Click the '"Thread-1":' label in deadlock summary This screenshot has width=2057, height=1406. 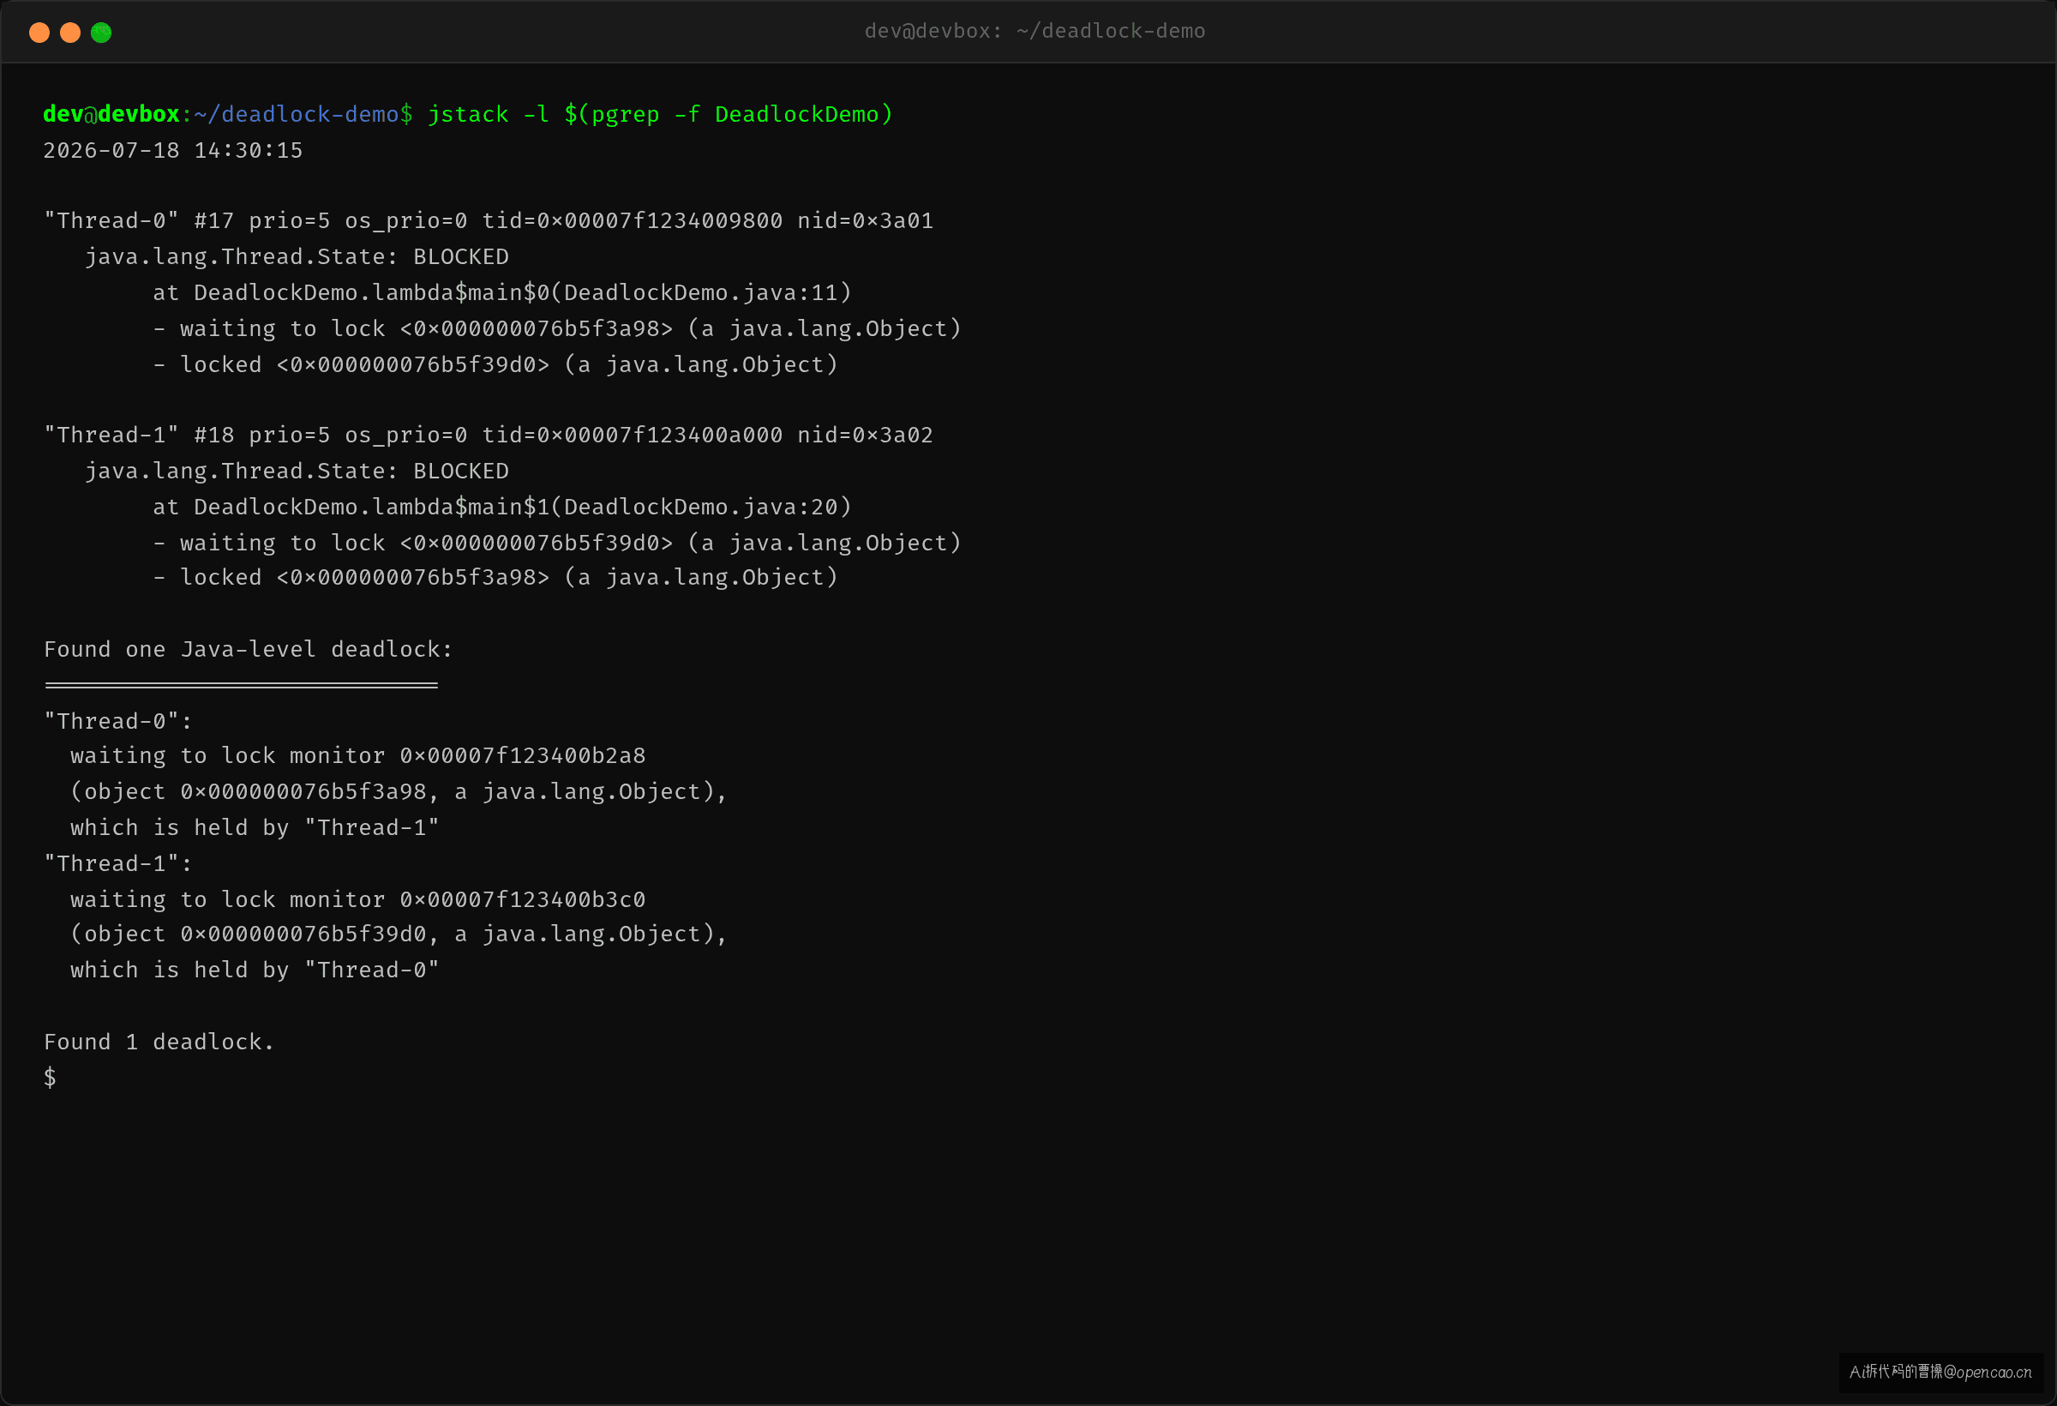pos(117,863)
